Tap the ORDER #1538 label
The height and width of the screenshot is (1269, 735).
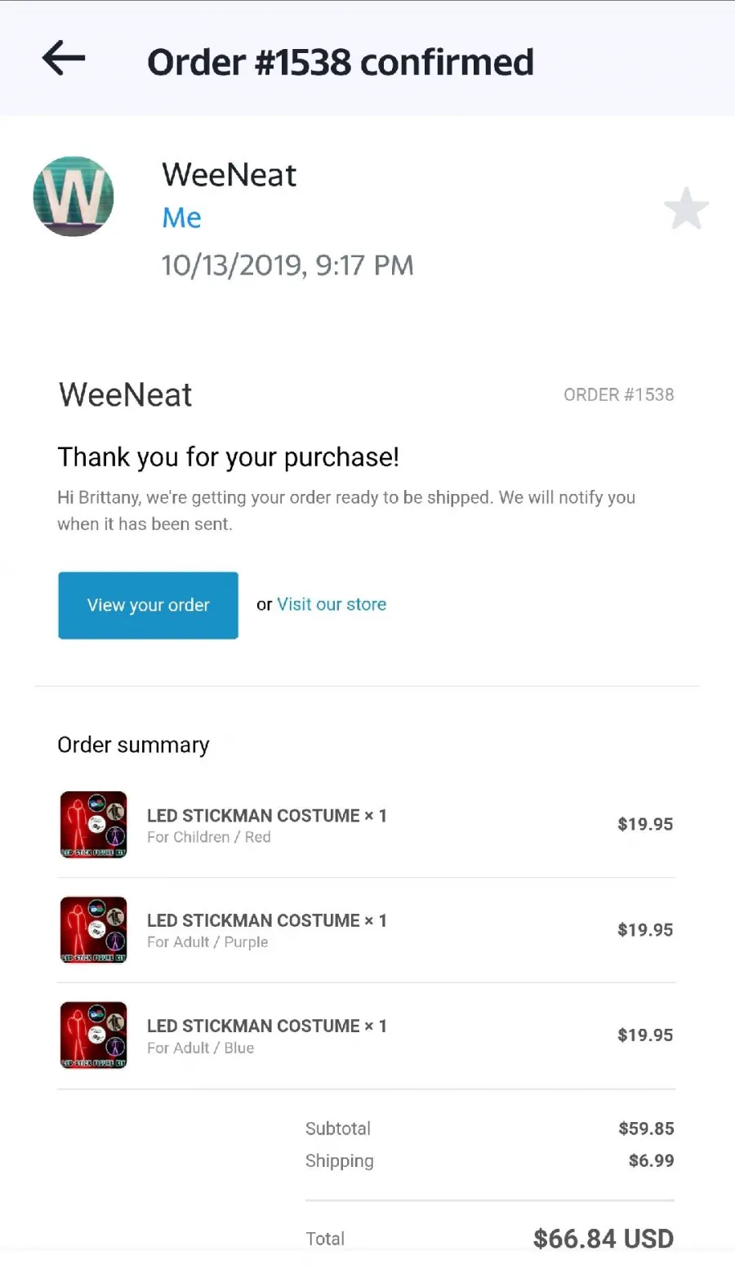coord(619,395)
